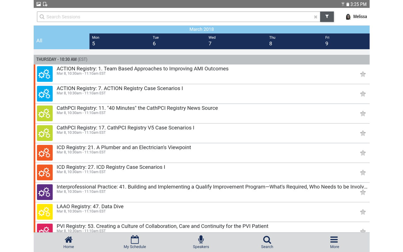
Task: Open Interprofessional Practice Quality Improvement Program title
Action: [x=212, y=187]
